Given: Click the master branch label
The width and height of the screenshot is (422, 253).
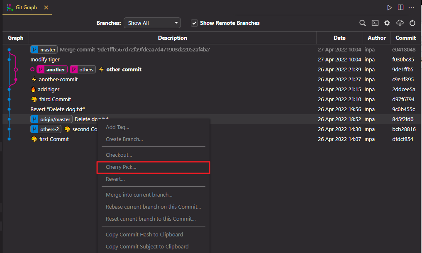Looking at the screenshot, I should click(44, 49).
